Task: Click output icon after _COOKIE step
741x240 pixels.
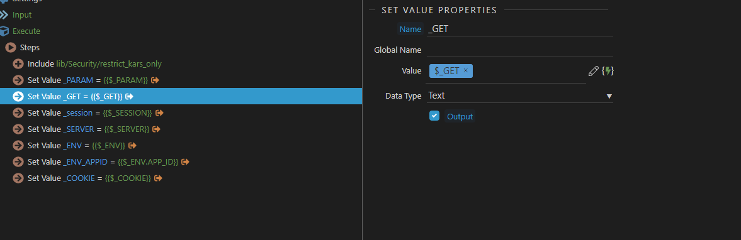Action: [x=158, y=178]
